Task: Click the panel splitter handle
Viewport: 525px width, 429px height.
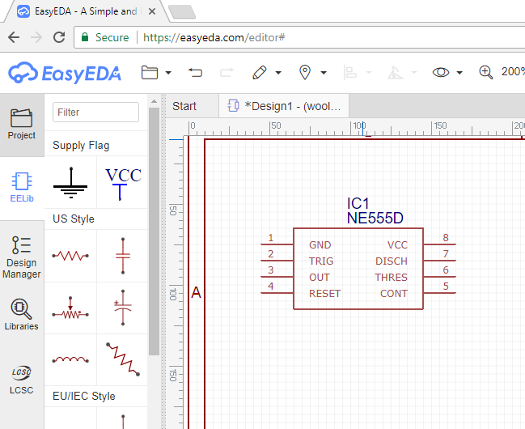Action: point(163,261)
